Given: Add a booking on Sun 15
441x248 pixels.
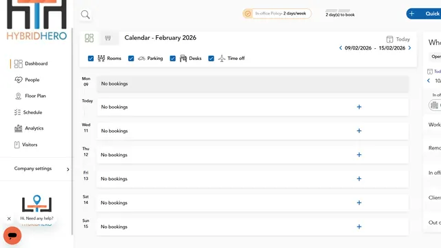Looking at the screenshot, I should [359, 227].
